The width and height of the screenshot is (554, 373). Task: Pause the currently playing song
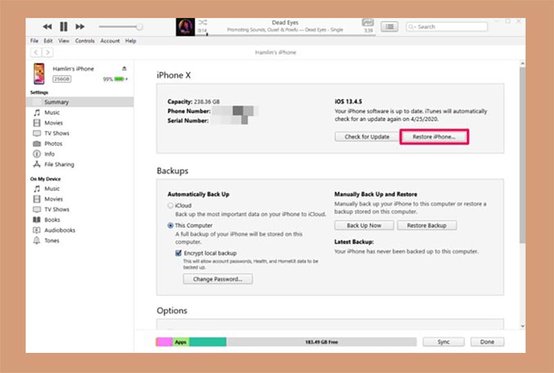pyautogui.click(x=64, y=26)
